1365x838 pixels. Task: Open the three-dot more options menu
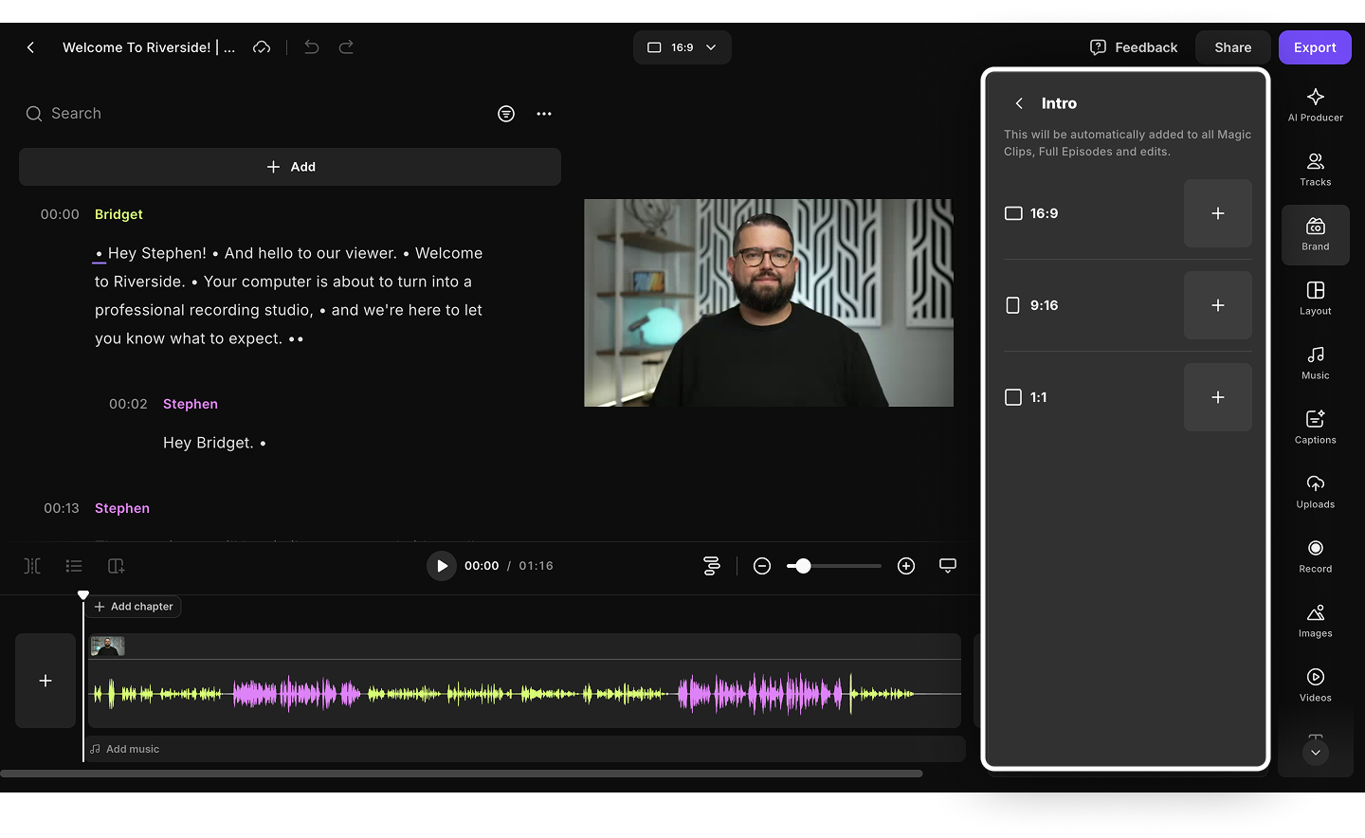coord(543,114)
